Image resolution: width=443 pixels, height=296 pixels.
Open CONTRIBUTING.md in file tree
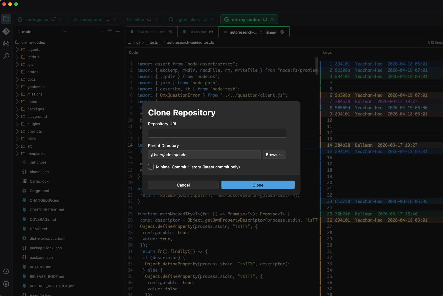(x=47, y=210)
